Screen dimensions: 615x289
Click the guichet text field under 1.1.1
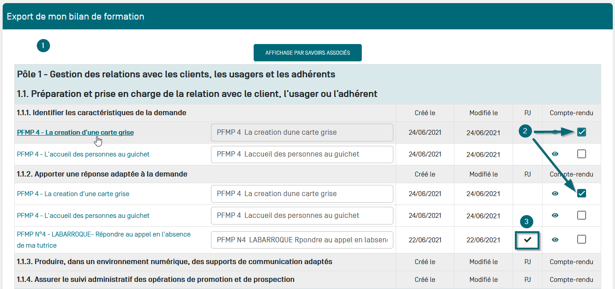point(302,154)
